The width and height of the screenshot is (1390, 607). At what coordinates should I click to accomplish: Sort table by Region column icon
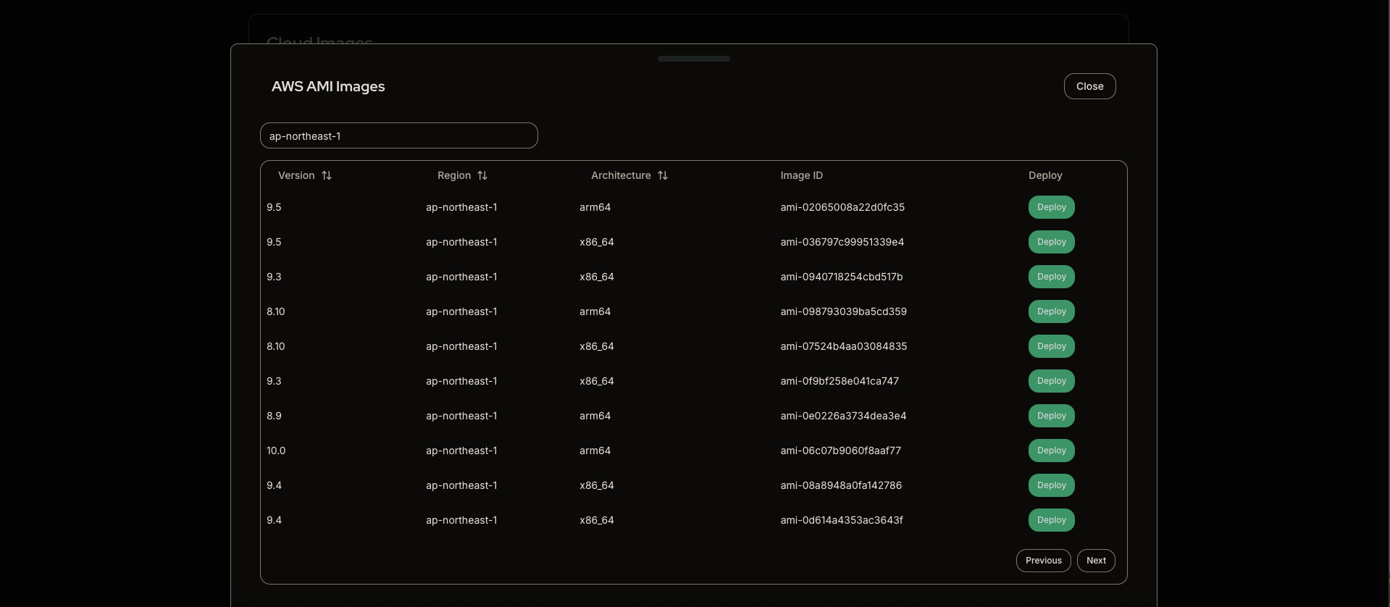coord(482,175)
